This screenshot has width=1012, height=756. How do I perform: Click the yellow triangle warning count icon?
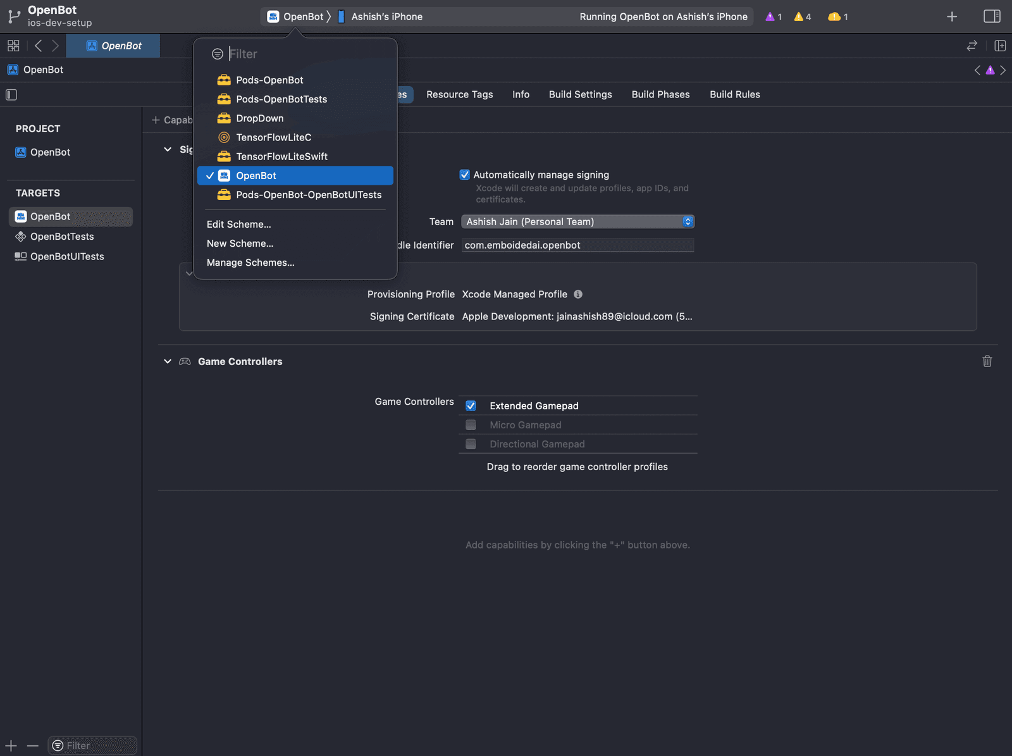tap(798, 16)
